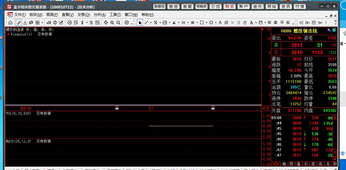Open the 策略库 strategy library button
Image resolution: width=346 pixels, height=170 pixels.
tap(201, 6)
